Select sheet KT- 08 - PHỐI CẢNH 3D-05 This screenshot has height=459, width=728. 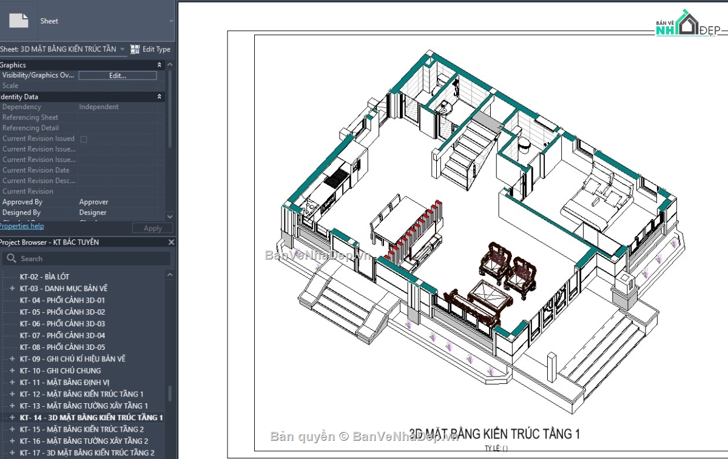tap(62, 347)
